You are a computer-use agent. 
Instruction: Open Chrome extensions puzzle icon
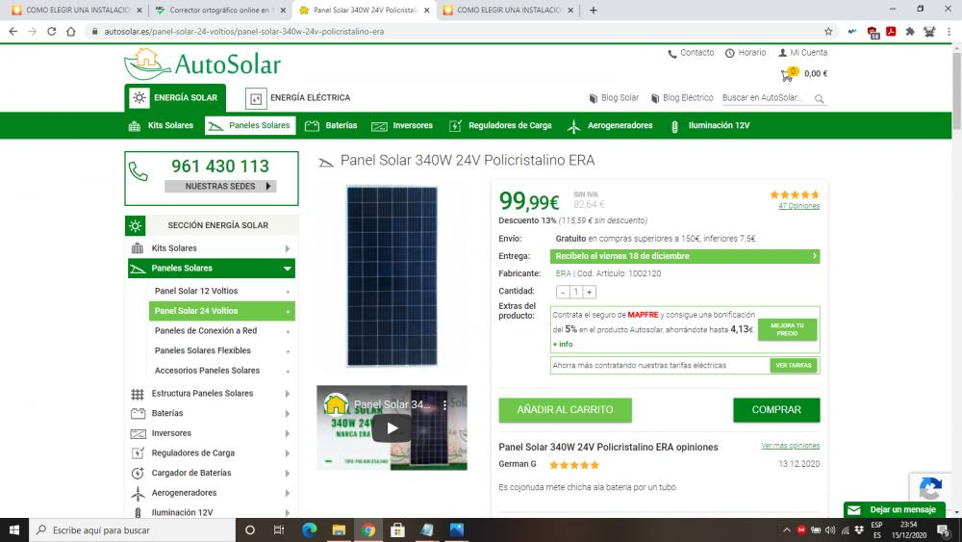[910, 32]
